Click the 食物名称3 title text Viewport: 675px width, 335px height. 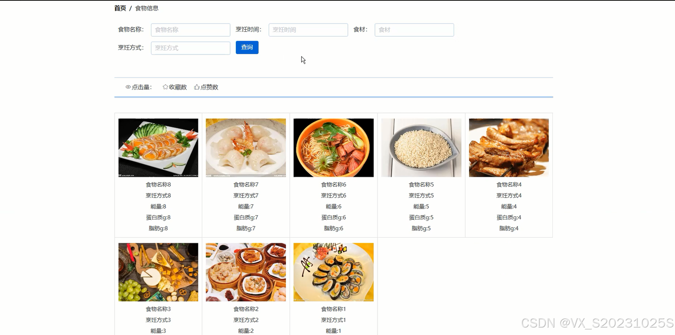pyautogui.click(x=158, y=309)
